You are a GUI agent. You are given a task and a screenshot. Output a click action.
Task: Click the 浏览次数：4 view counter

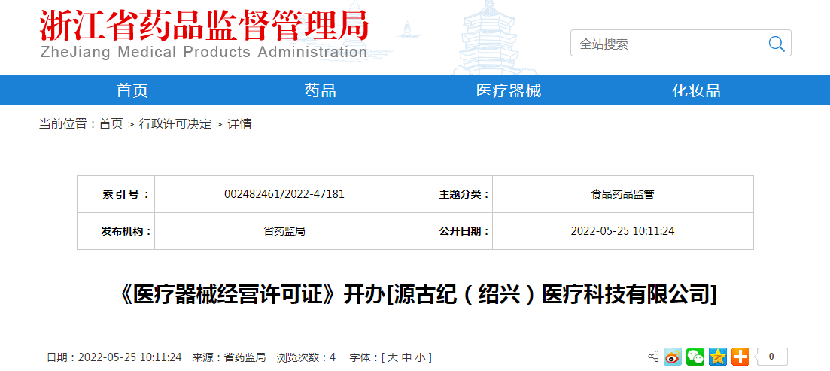tap(306, 357)
